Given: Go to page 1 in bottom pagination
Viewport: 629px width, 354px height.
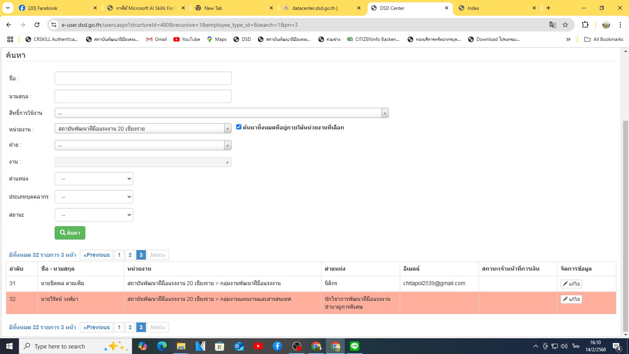Looking at the screenshot, I should pyautogui.click(x=119, y=327).
